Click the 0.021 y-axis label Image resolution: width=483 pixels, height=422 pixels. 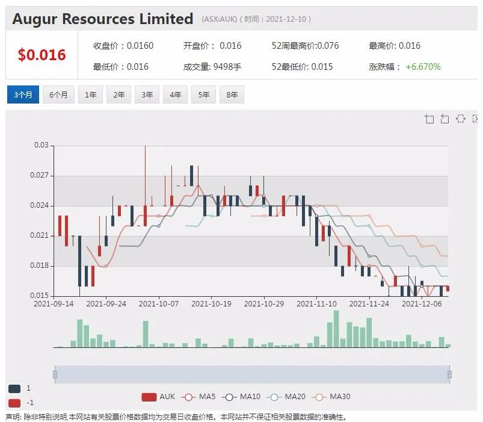40,235
